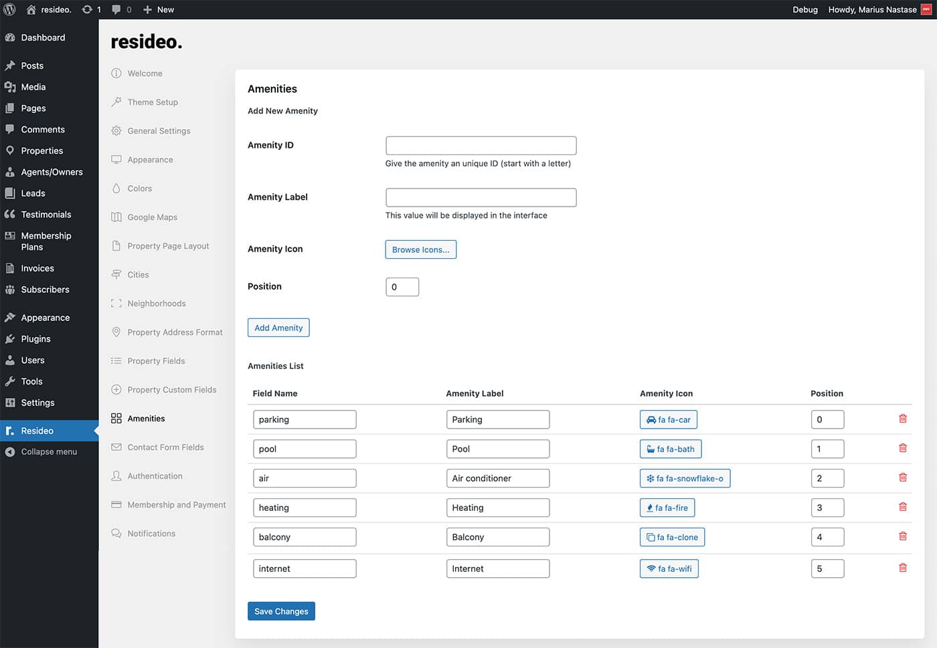The width and height of the screenshot is (937, 648).
Task: Open the updates icon in admin bar
Action: tap(87, 9)
